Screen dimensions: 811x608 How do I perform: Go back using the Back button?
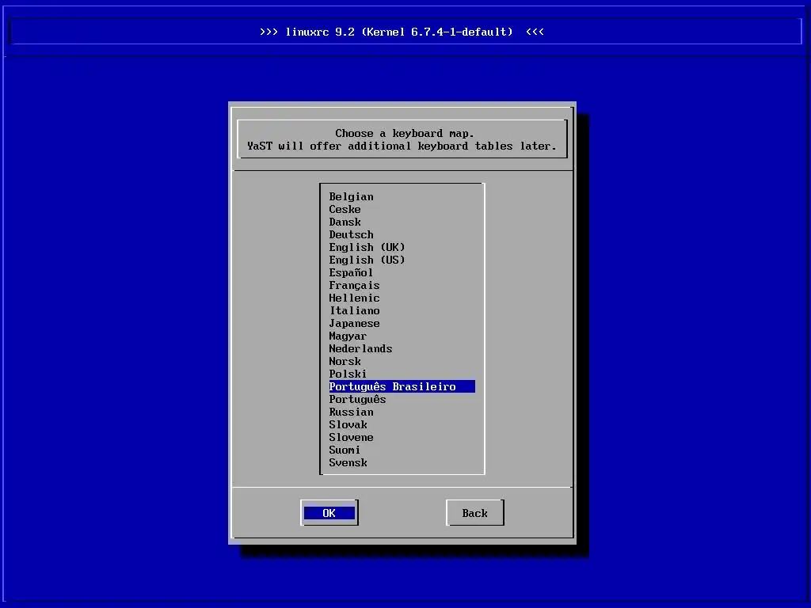[475, 513]
